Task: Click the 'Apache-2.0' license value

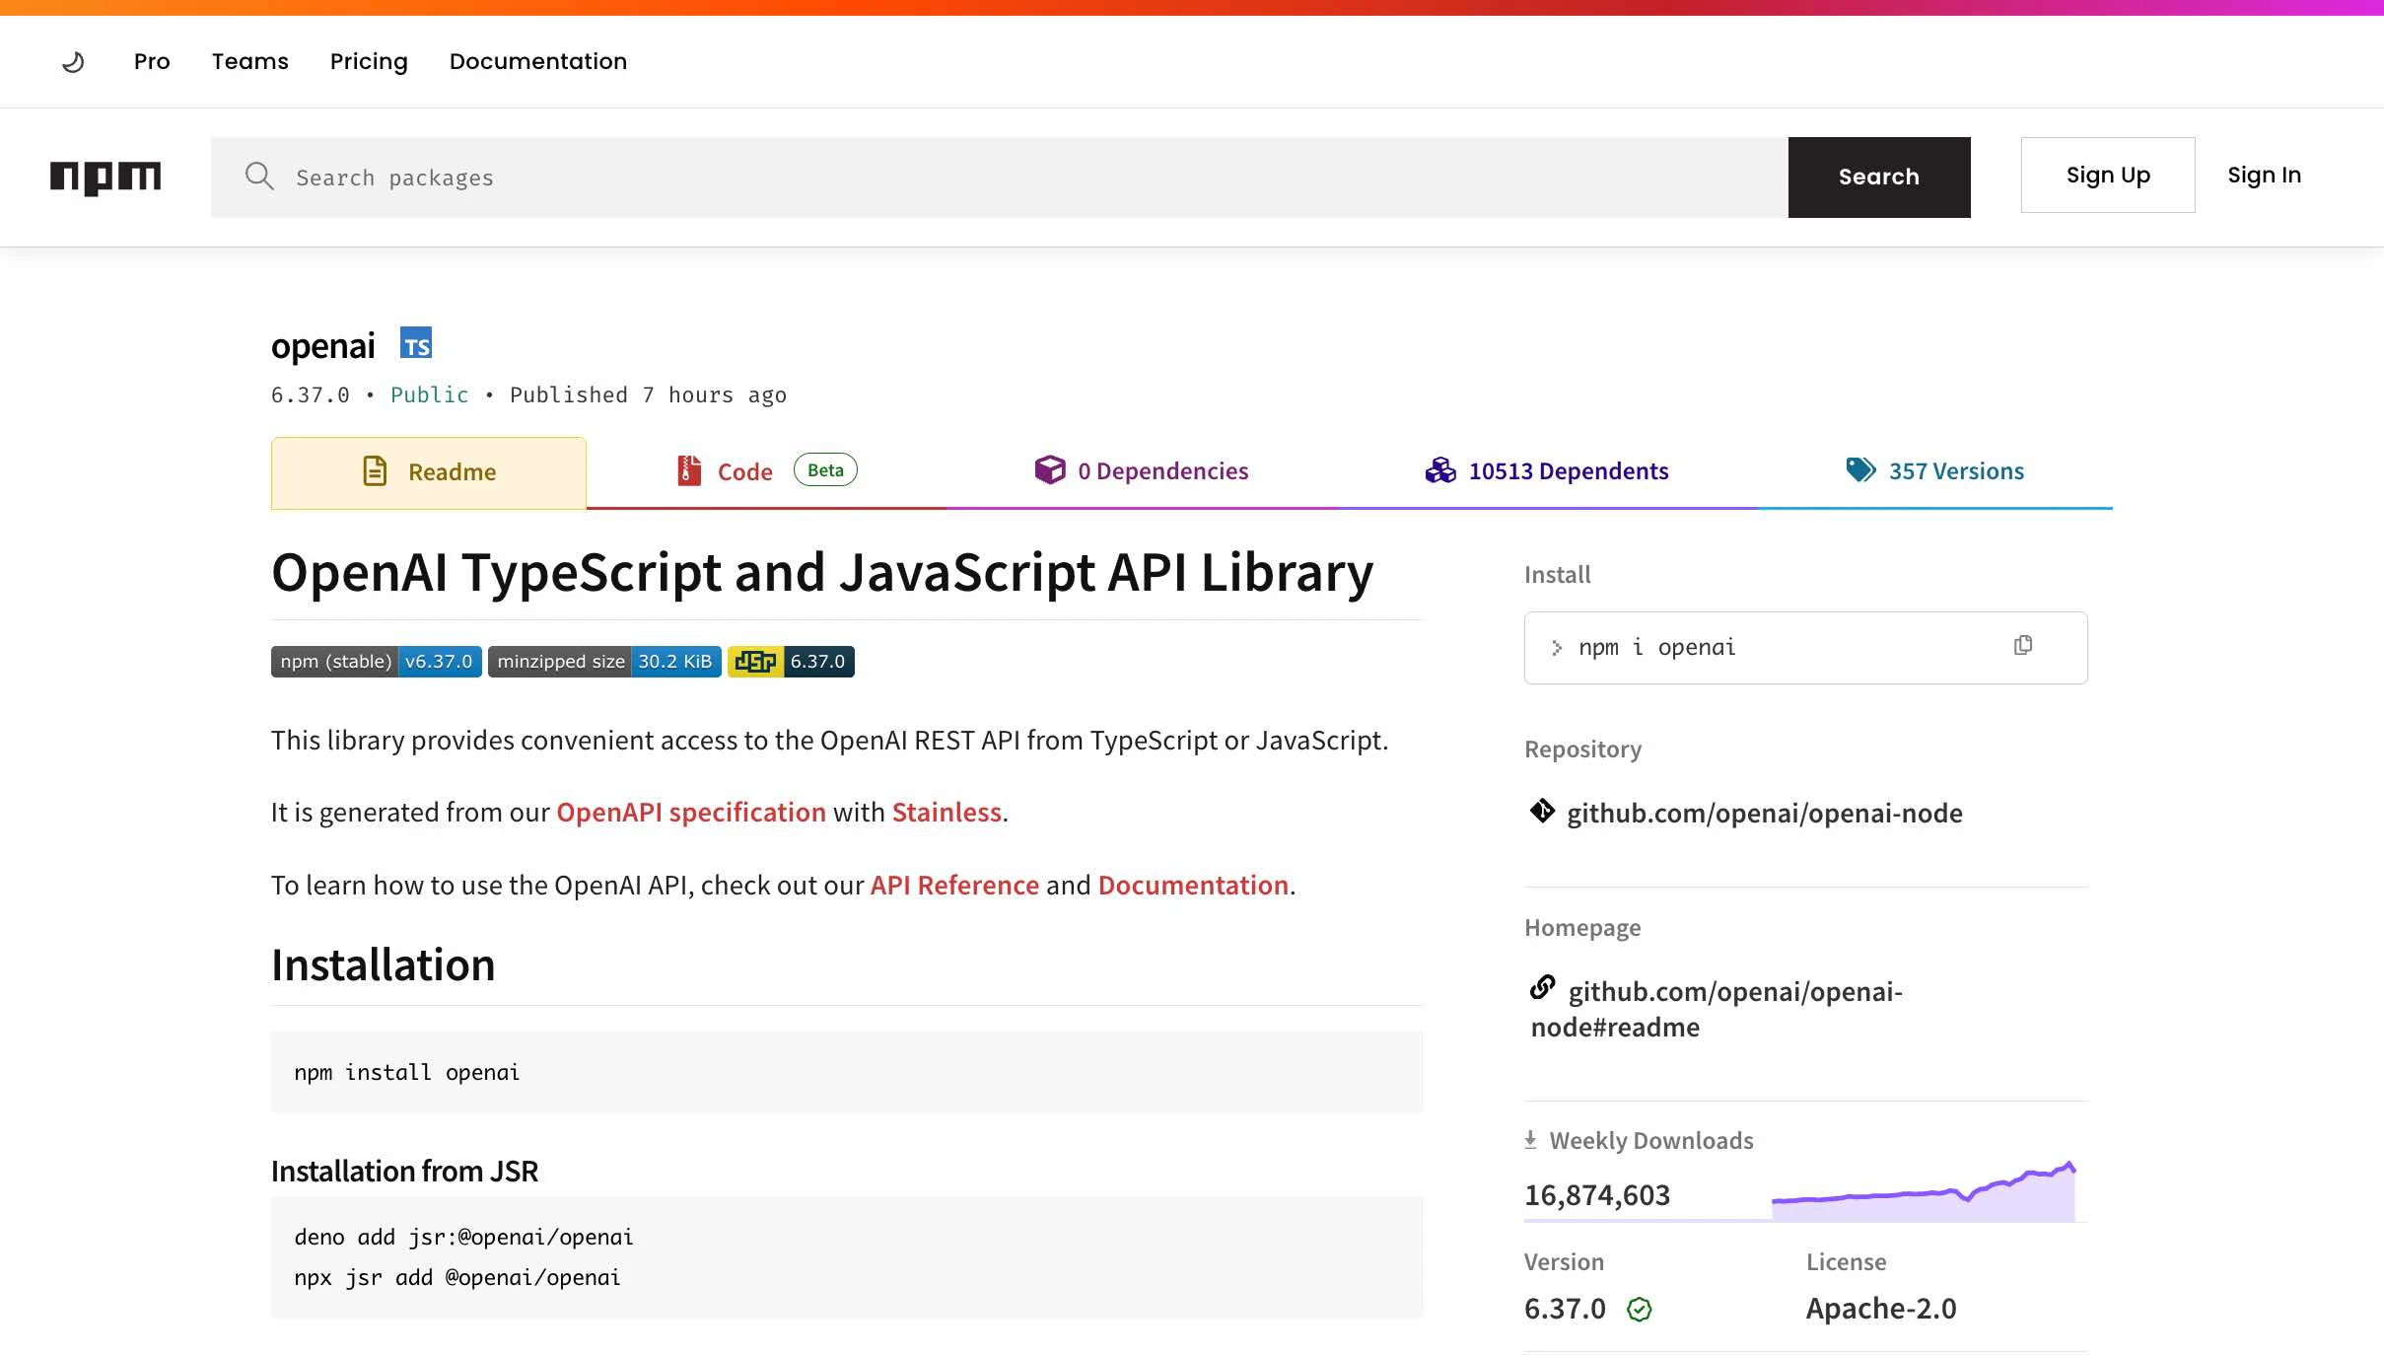Action: [1881, 1309]
